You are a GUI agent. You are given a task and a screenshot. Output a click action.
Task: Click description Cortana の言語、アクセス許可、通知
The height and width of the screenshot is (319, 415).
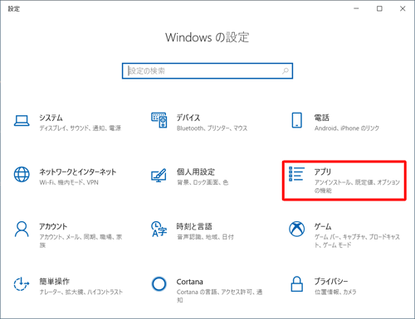tap(219, 296)
